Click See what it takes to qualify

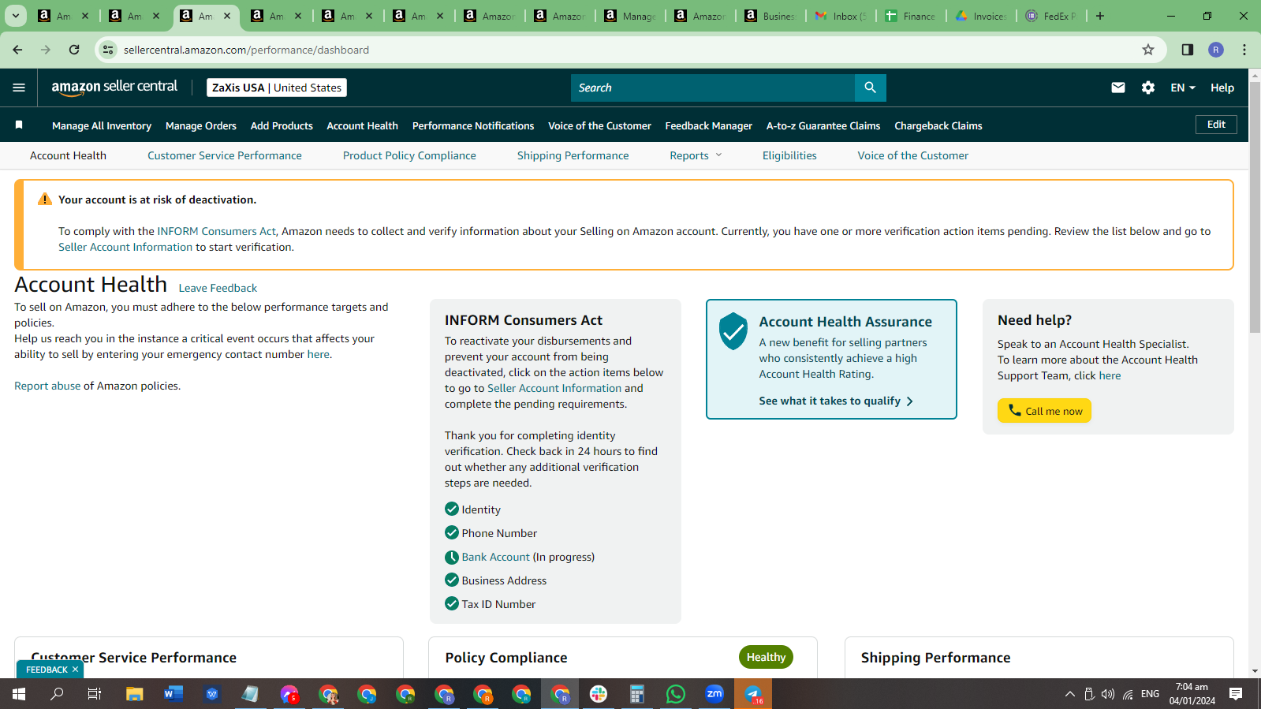(x=836, y=401)
